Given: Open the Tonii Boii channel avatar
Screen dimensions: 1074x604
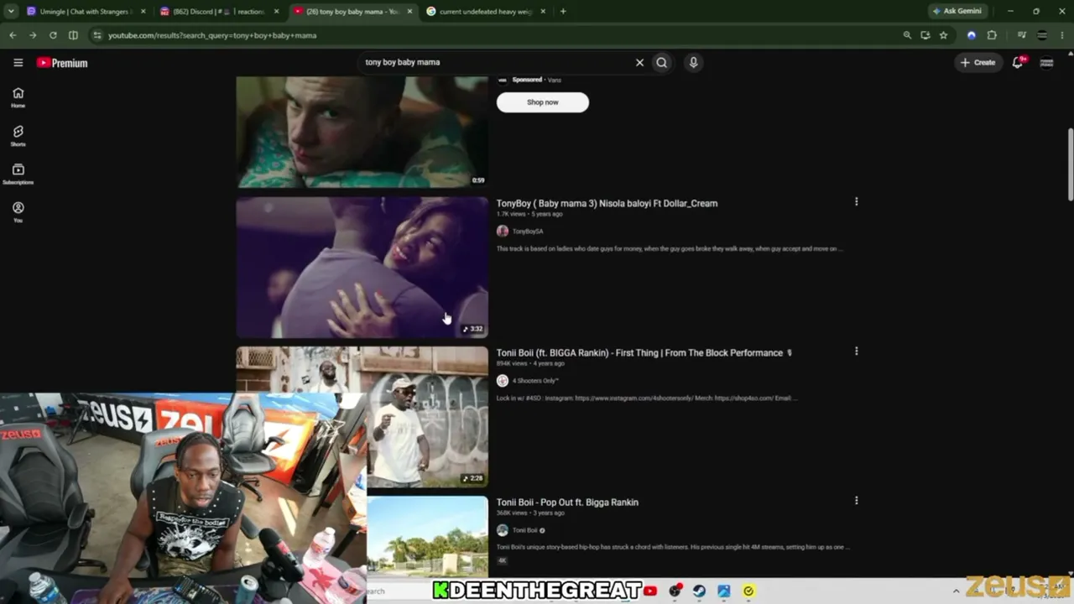Looking at the screenshot, I should [x=503, y=530].
